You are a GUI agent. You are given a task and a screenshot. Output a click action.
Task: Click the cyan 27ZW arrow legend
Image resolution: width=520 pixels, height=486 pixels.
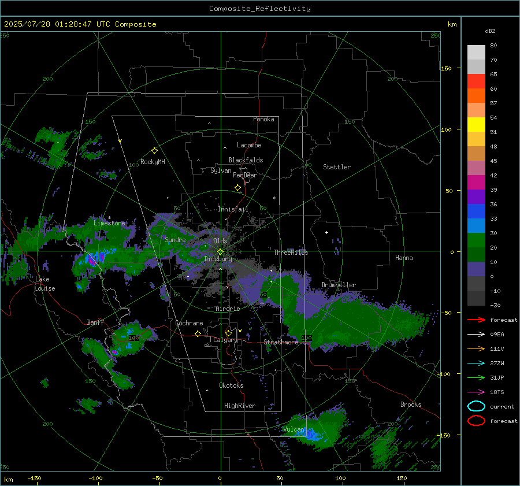pyautogui.click(x=476, y=363)
